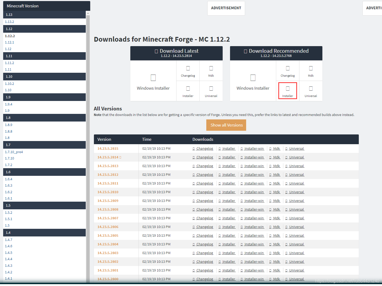The width and height of the screenshot is (382, 286).
Task: Select version 1.4.7 in sidebar
Action: 8,240
